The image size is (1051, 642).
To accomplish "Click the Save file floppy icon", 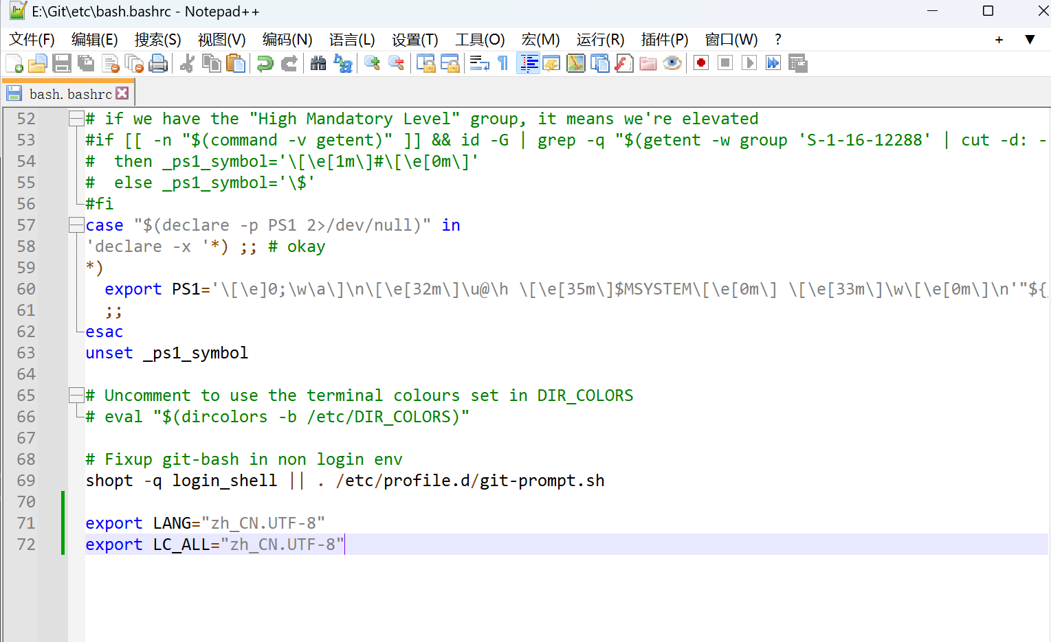I will point(62,64).
